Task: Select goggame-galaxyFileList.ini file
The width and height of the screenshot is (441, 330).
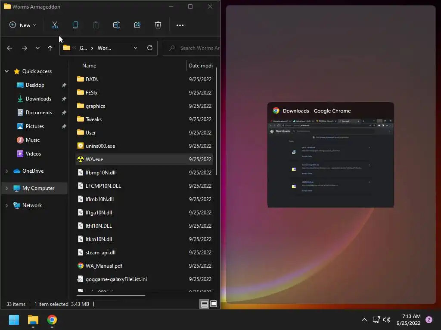Action: coord(116,279)
